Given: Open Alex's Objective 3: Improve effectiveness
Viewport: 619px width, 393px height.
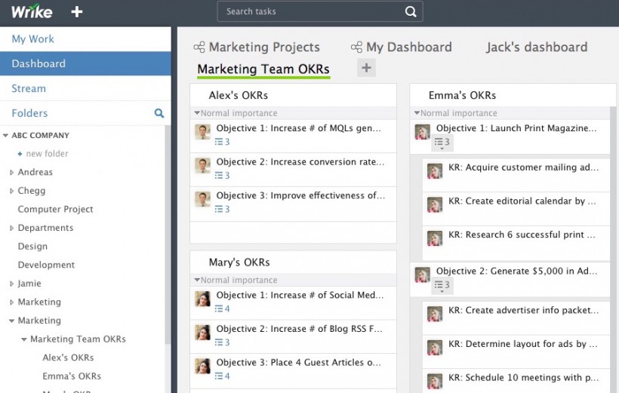Looking at the screenshot, I should click(300, 195).
